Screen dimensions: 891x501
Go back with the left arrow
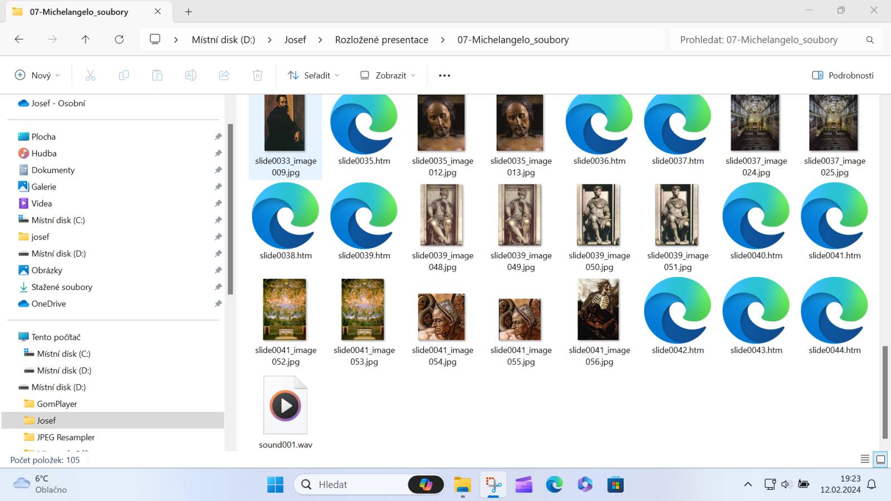[19, 40]
